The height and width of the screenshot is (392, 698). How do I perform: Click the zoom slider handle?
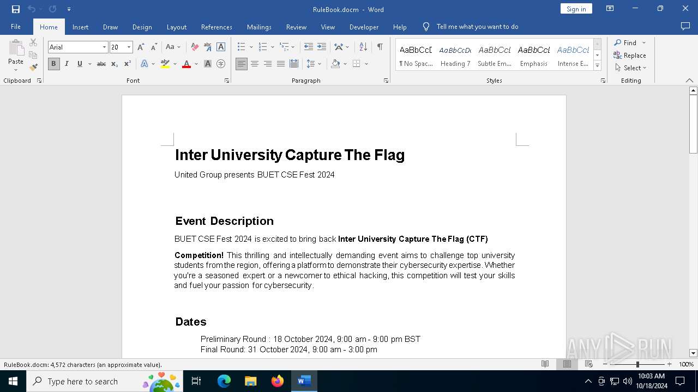[637, 364]
